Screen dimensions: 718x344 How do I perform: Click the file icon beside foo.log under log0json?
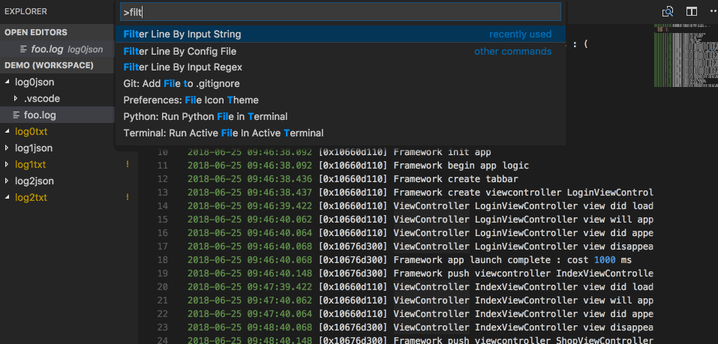(17, 115)
